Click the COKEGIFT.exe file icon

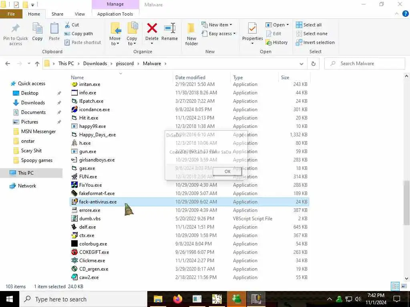click(x=74, y=252)
